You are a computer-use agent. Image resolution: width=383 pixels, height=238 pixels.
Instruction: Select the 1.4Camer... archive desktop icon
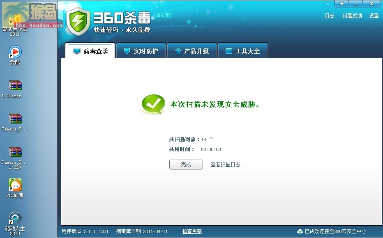click(x=15, y=89)
